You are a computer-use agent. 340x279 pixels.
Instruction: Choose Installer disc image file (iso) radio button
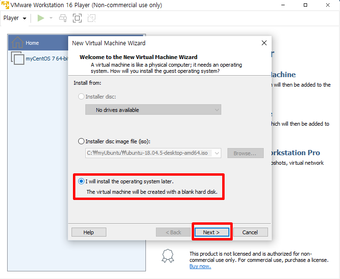click(81, 141)
